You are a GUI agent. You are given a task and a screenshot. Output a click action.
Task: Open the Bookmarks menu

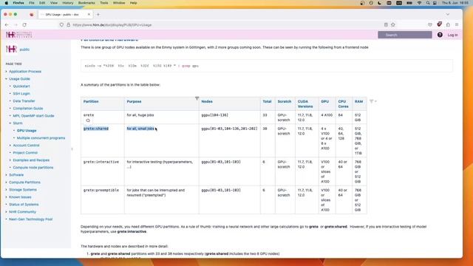(x=86, y=3)
